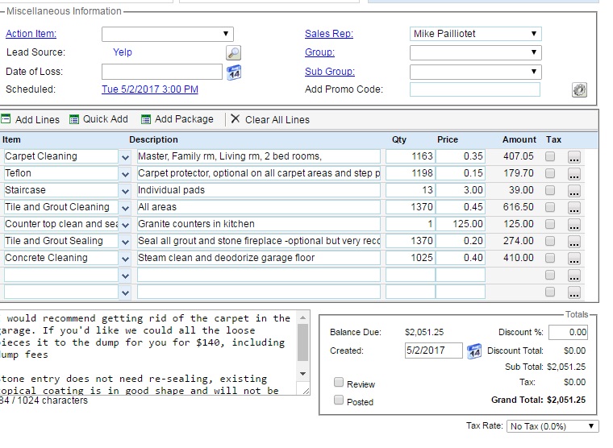The height and width of the screenshot is (448, 613).
Task: Click Clear All Lines
Action: click(x=270, y=119)
